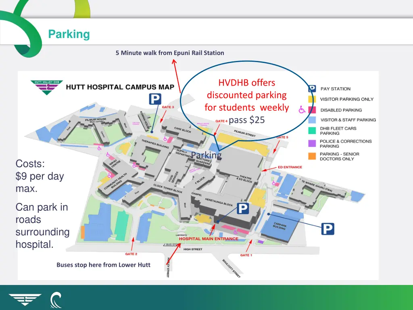Click the "GATE 5" label
413x310 pixels.
click(x=282, y=137)
